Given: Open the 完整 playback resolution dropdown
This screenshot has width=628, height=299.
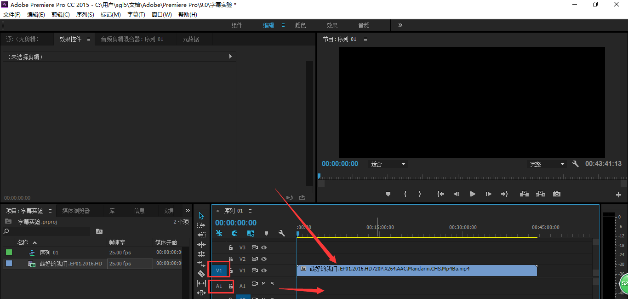Looking at the screenshot, I should tap(547, 164).
